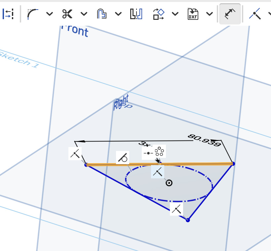Select the concentric circle center point
The image size is (271, 251).
[169, 183]
